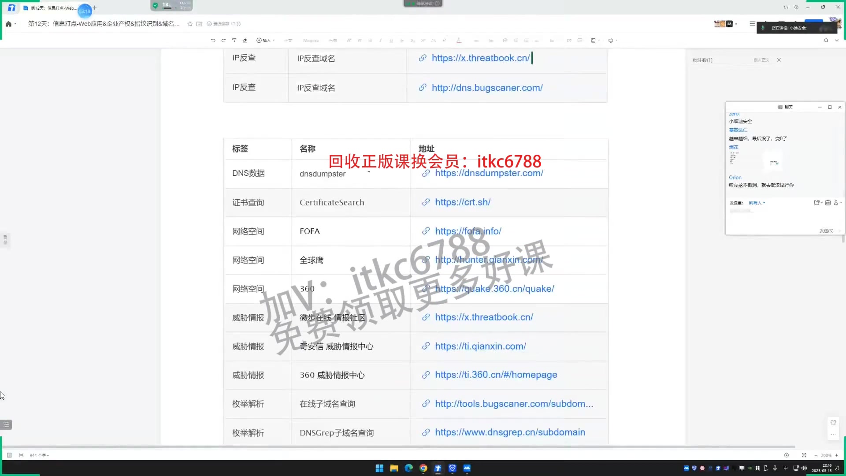Zoom out with the minus button
Image resolution: width=846 pixels, height=476 pixels.
click(816, 455)
